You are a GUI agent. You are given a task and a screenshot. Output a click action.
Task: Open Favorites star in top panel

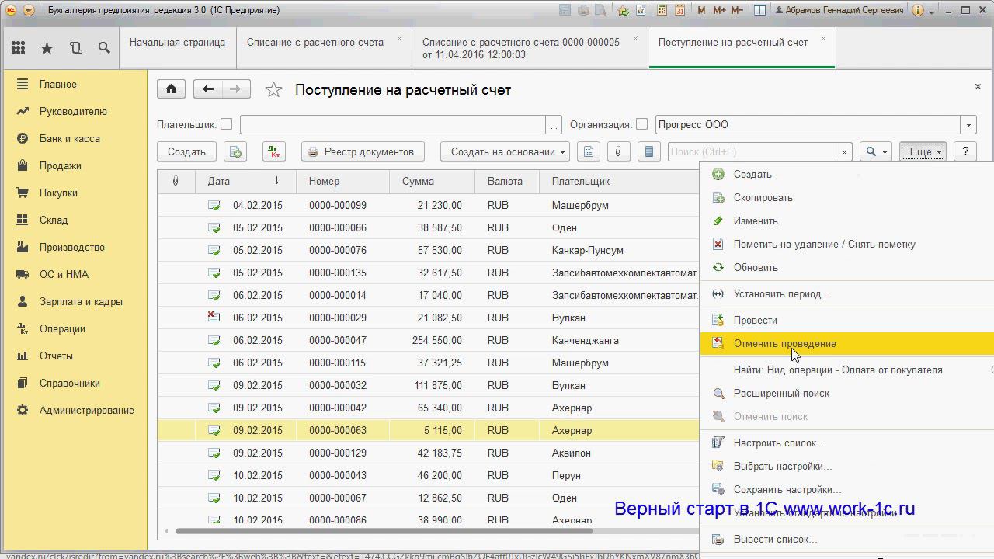pos(47,48)
